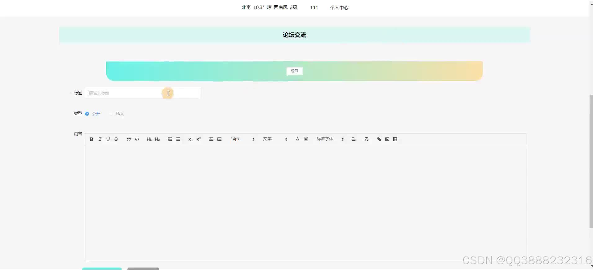The image size is (593, 270).
Task: Insert a code block
Action: point(137,139)
